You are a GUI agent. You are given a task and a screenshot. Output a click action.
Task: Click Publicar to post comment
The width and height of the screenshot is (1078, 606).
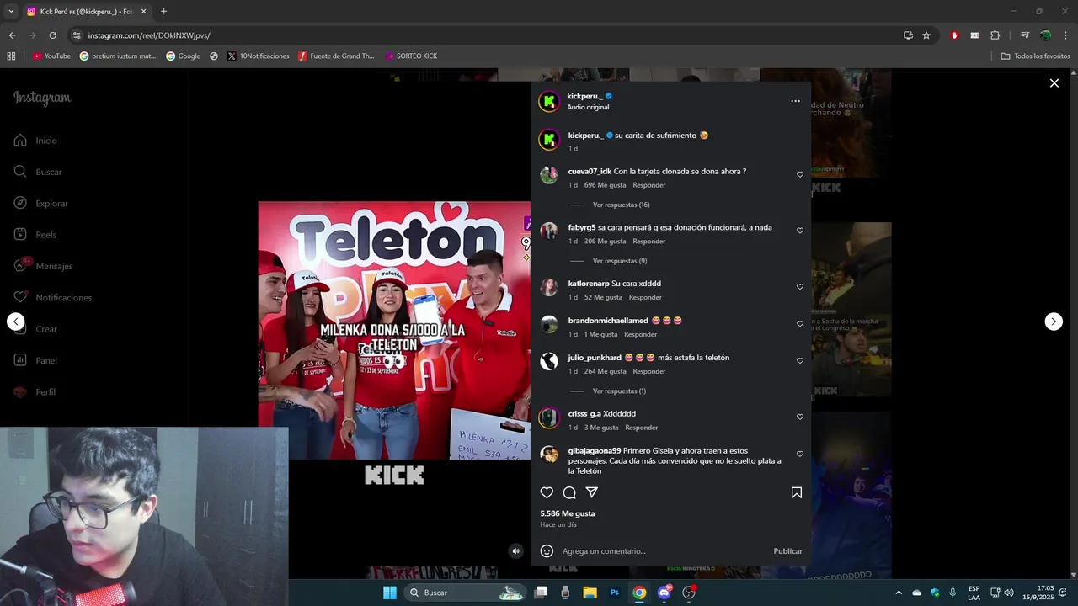coord(787,551)
